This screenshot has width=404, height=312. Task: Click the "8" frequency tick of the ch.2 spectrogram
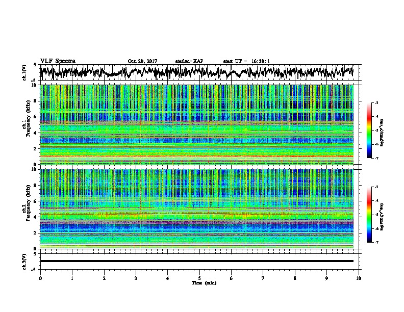36,186
